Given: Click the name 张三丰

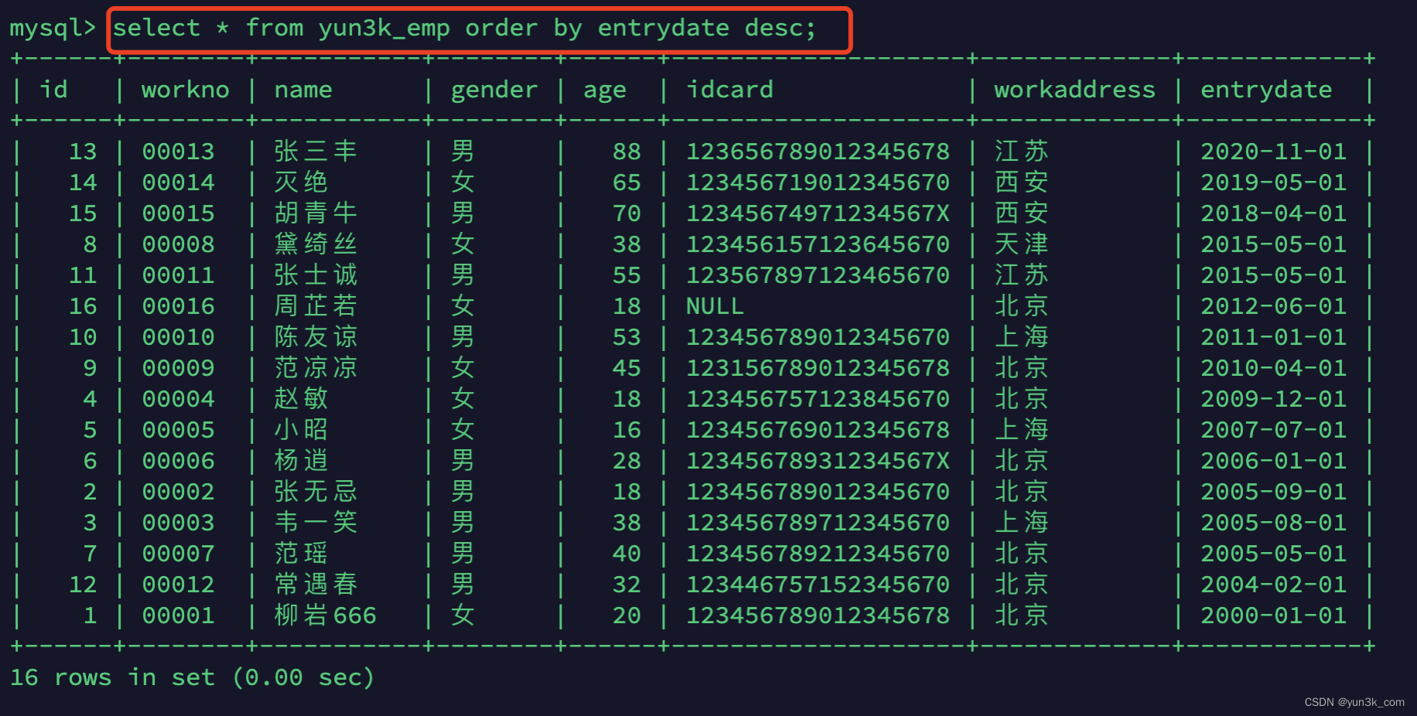Looking at the screenshot, I should pyautogui.click(x=316, y=152).
